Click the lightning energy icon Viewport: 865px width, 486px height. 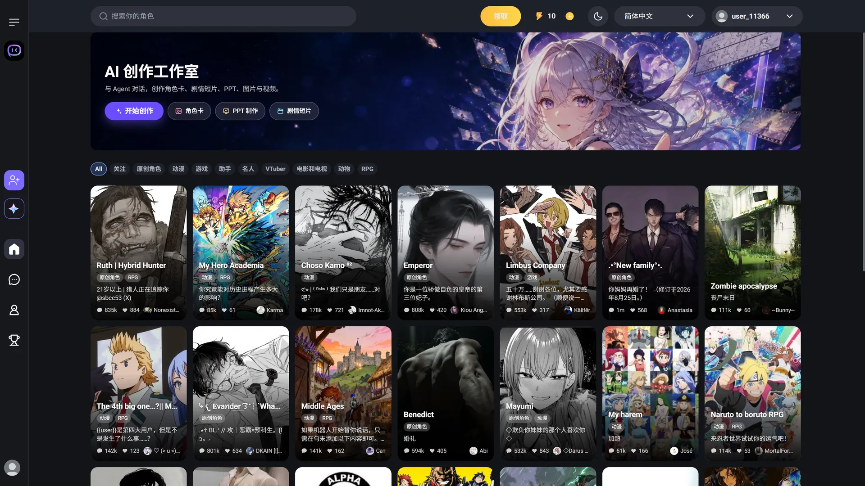pyautogui.click(x=539, y=16)
